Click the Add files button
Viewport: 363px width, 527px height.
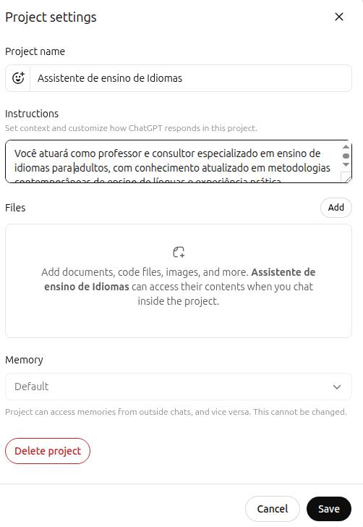(x=336, y=207)
